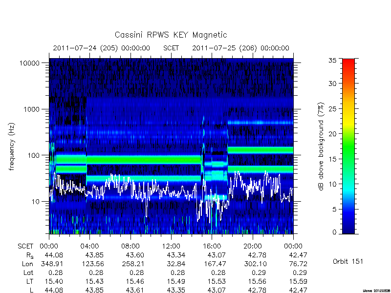The image size is (391, 293).
Task: Click the 12:00 time tick label
Action: [x=171, y=247]
